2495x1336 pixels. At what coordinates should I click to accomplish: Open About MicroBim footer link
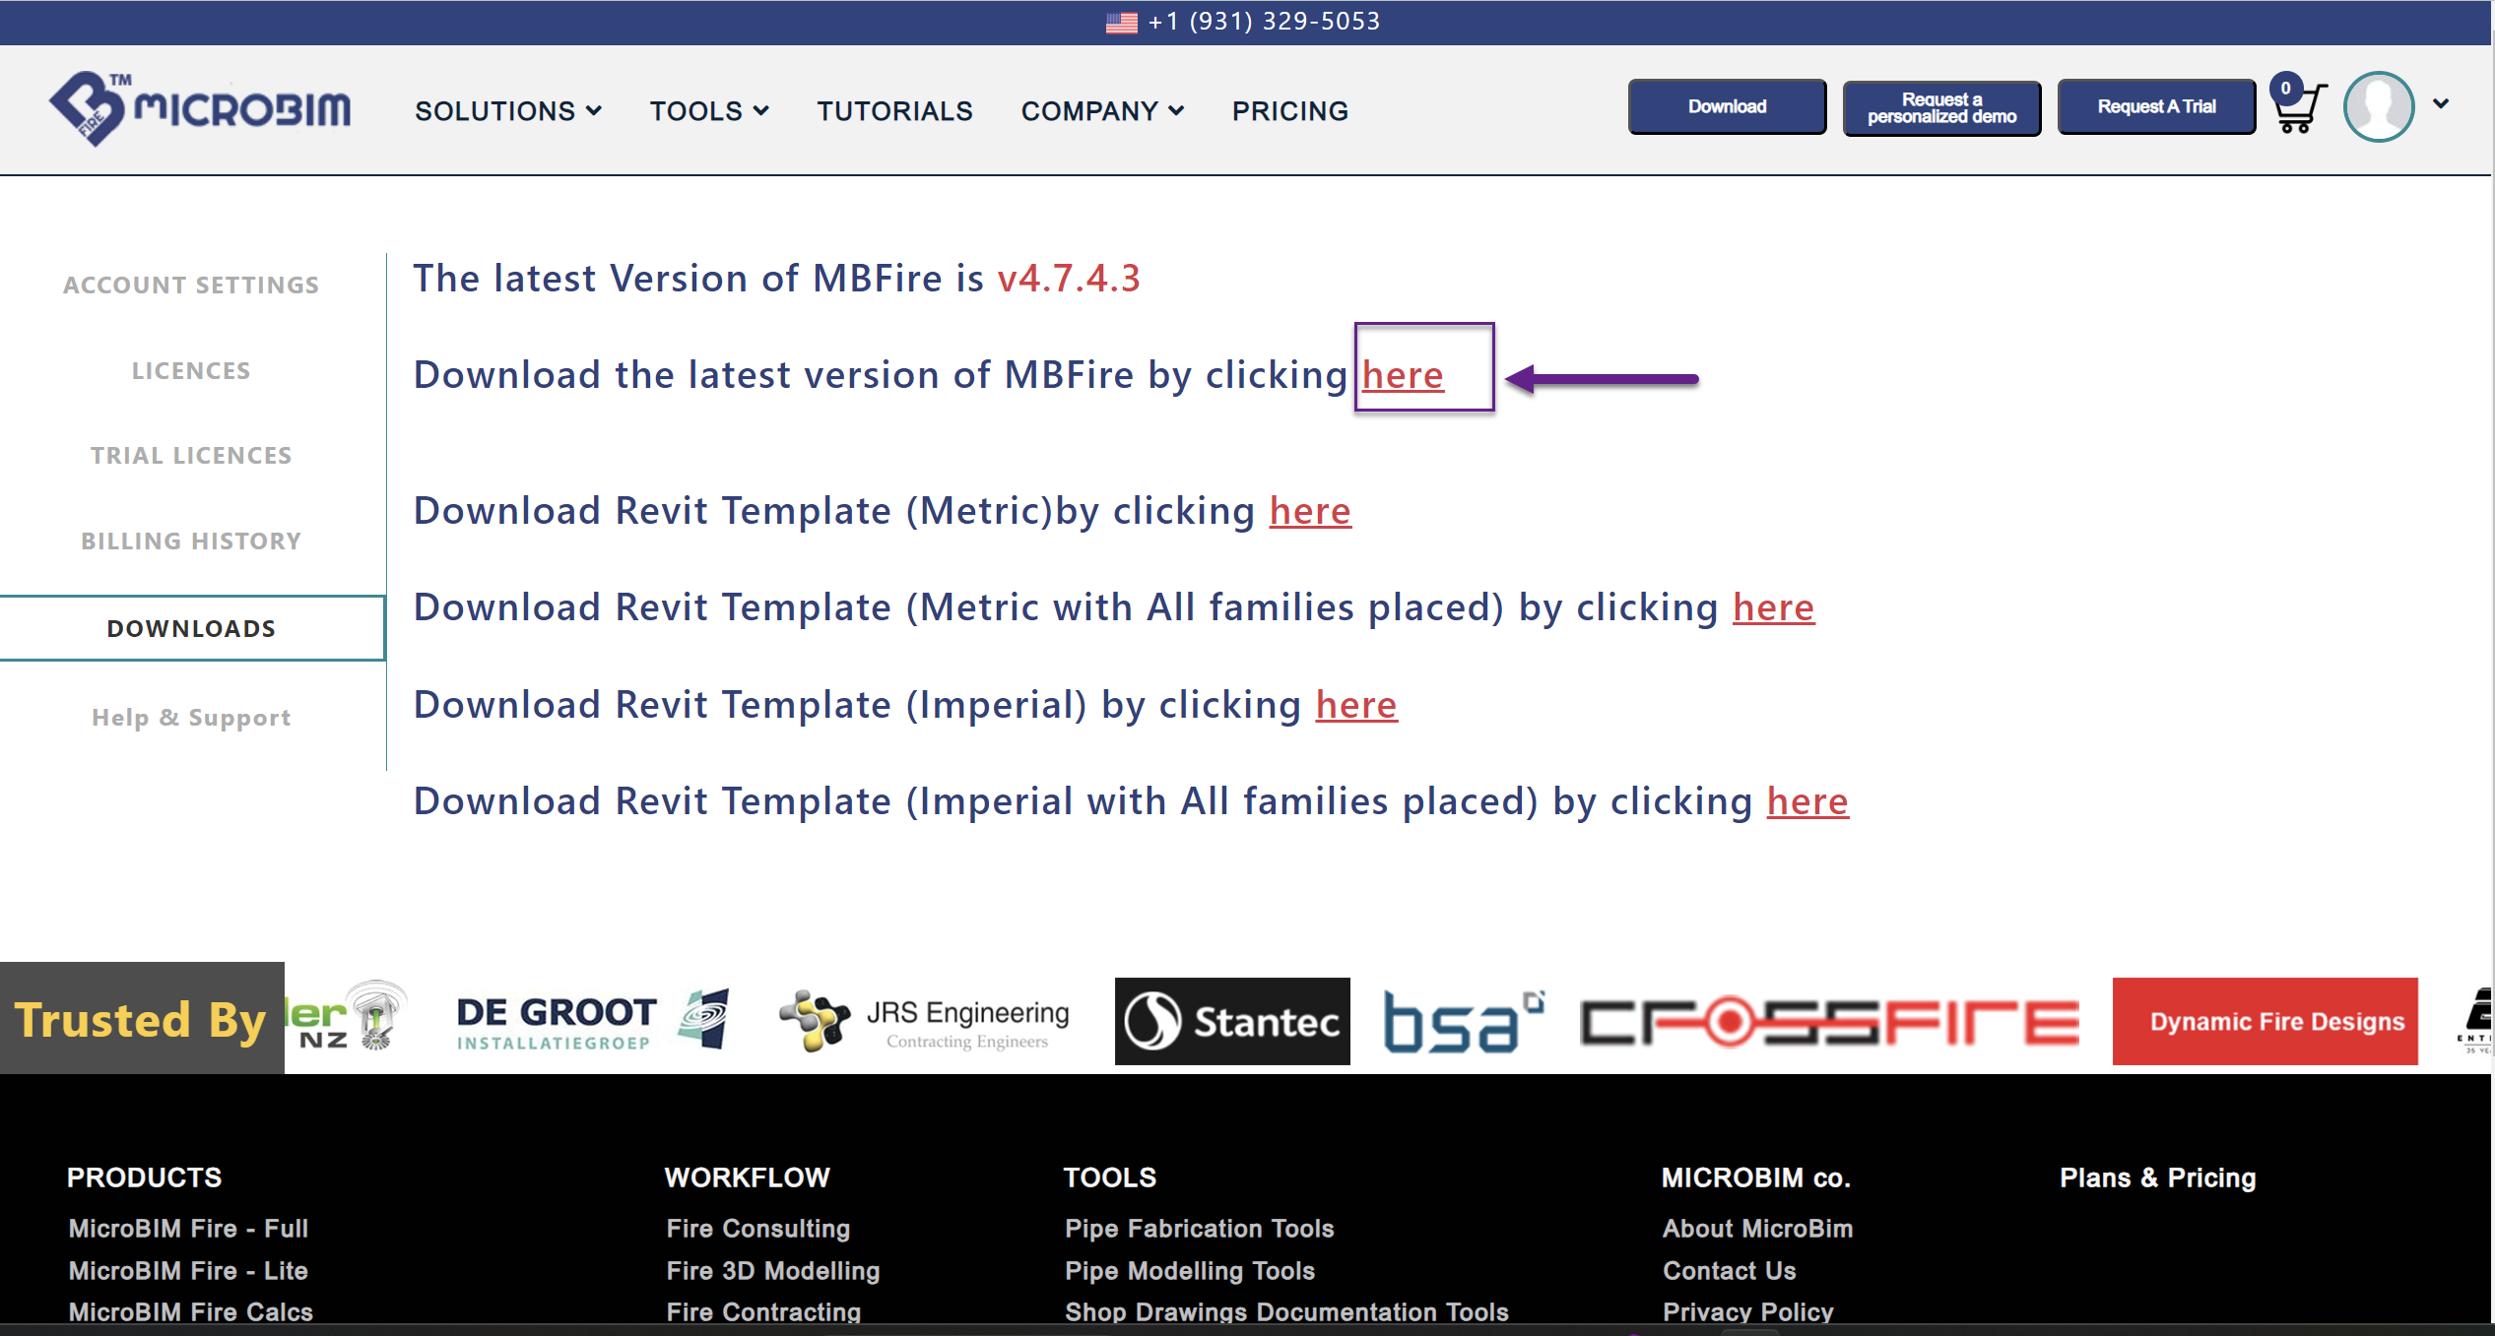(x=1757, y=1229)
